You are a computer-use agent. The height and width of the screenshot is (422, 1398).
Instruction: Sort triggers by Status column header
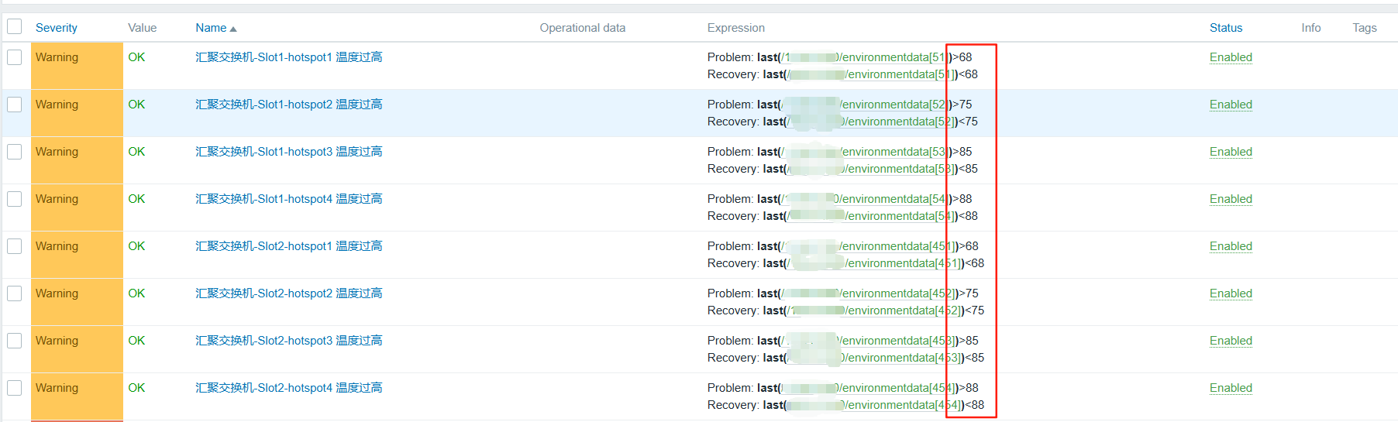click(1225, 28)
